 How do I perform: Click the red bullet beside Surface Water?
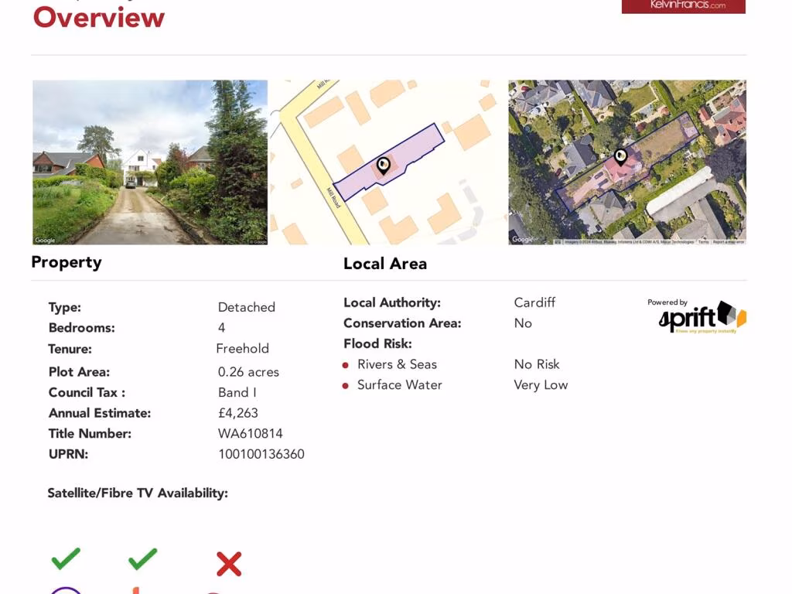tap(346, 386)
